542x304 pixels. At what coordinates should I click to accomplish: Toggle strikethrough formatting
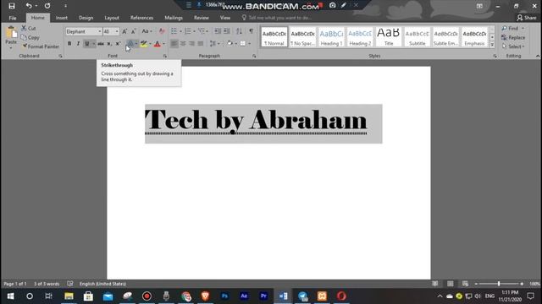click(x=101, y=44)
